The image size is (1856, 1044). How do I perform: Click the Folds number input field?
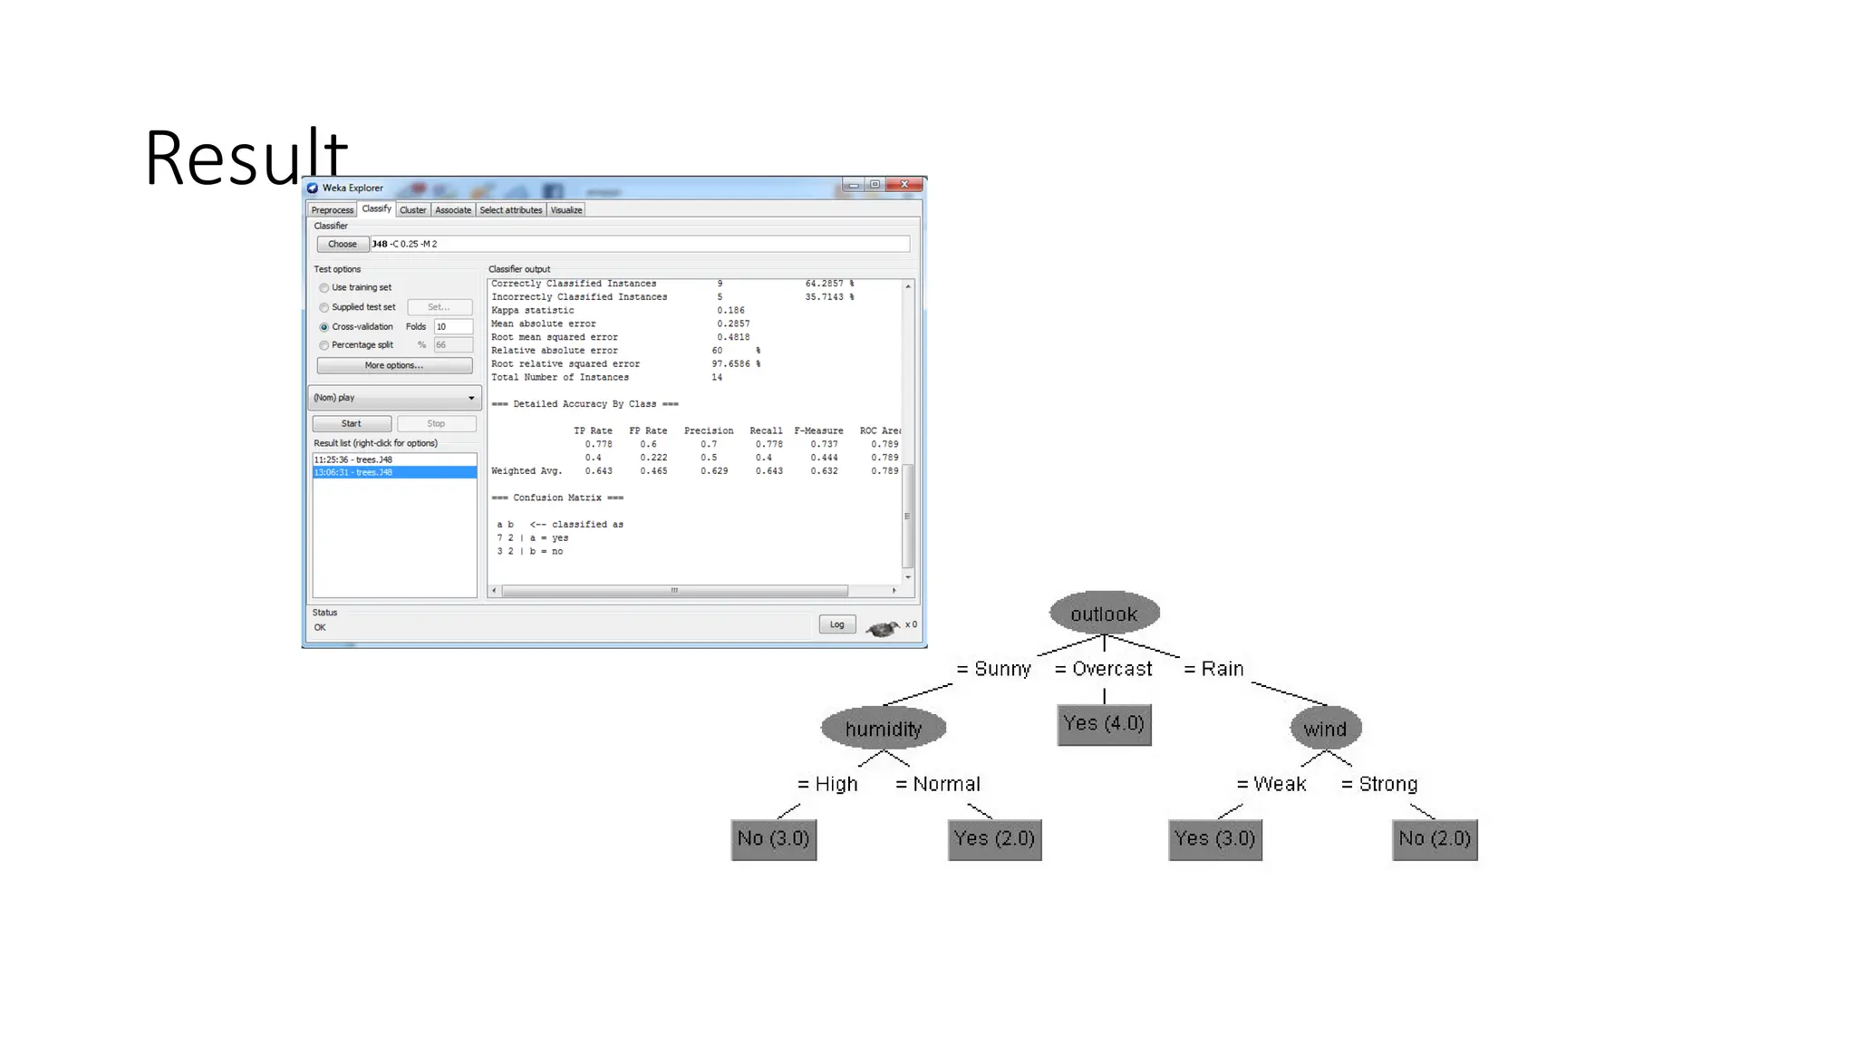pyautogui.click(x=452, y=327)
